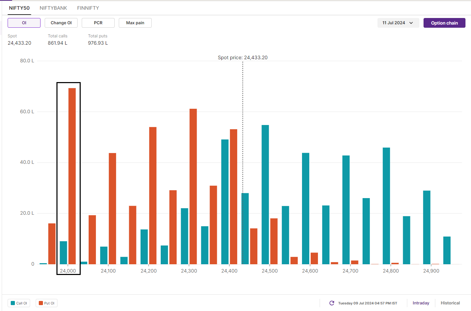This screenshot has width=471, height=311.
Task: Click the Tuesday 09 Jul 2024 timestamp
Action: [x=368, y=303]
